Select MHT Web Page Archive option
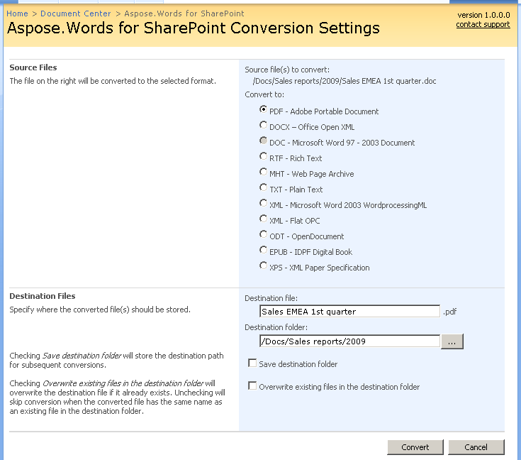 point(264,172)
